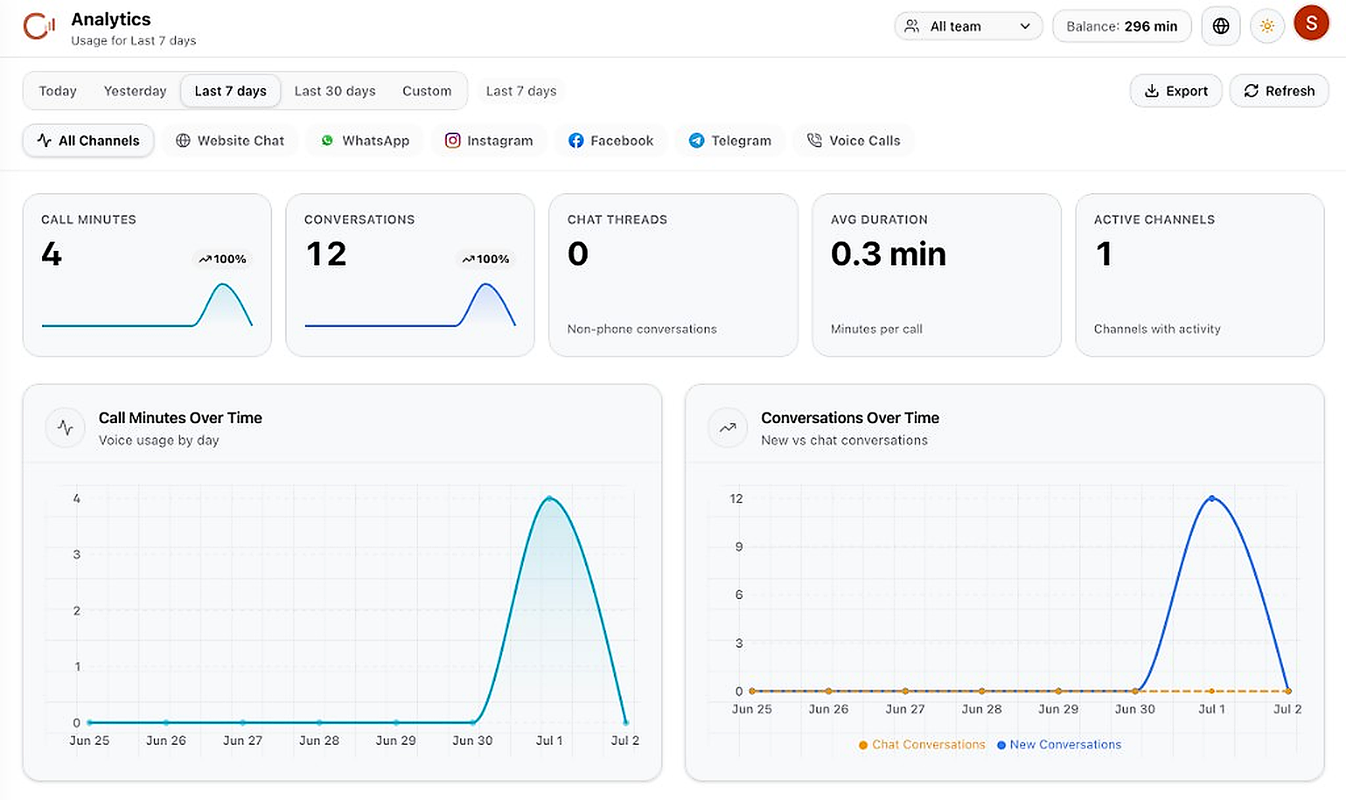Select the Yesterday range tab
The height and width of the screenshot is (800, 1346).
[135, 91]
